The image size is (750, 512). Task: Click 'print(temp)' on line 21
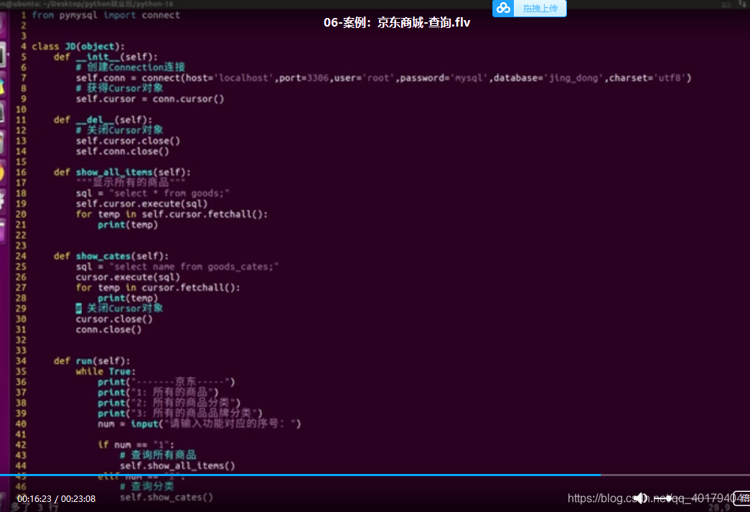tap(128, 225)
